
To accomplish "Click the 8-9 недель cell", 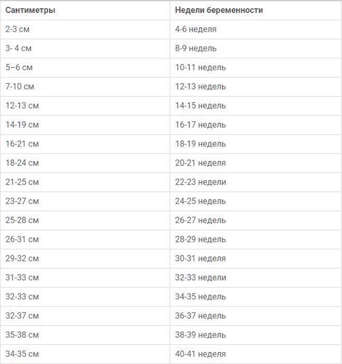I will 255,49.
